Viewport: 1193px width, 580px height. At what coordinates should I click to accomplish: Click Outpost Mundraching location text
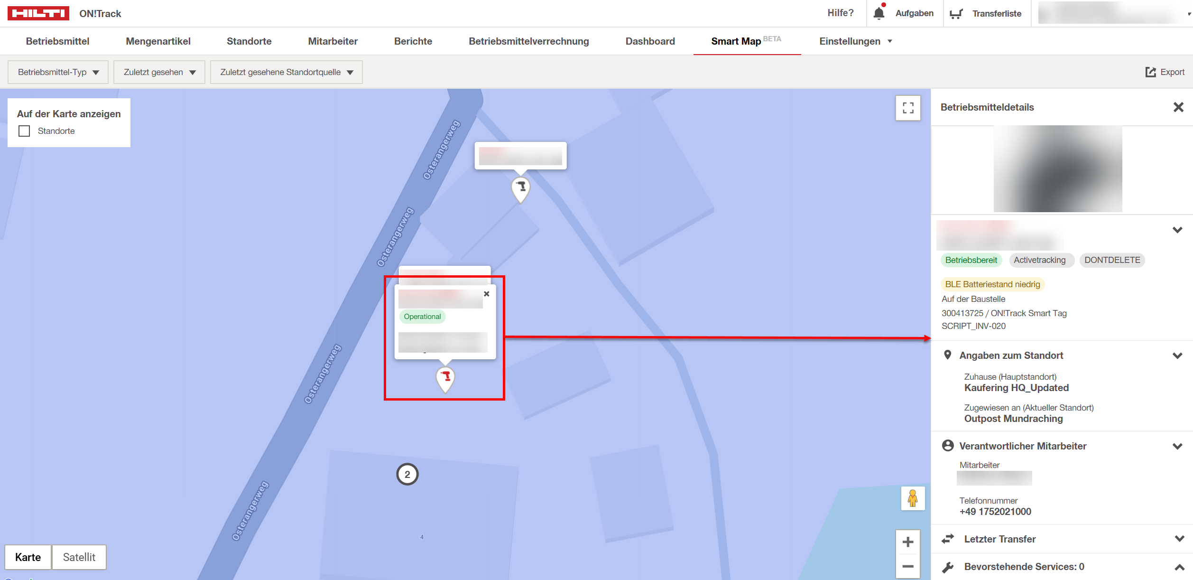[1013, 419]
